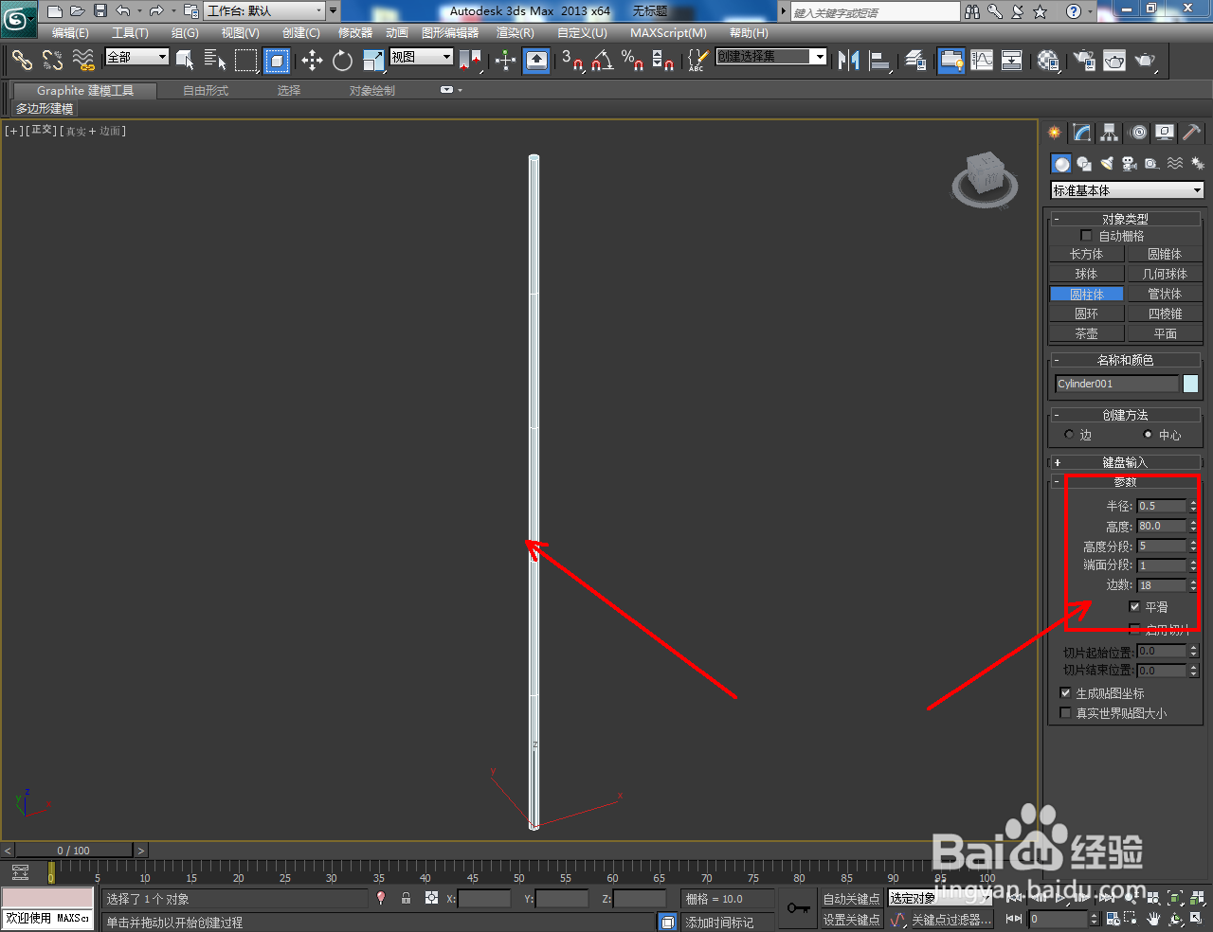
Task: Click the 茶壶 creation button
Action: [1086, 332]
